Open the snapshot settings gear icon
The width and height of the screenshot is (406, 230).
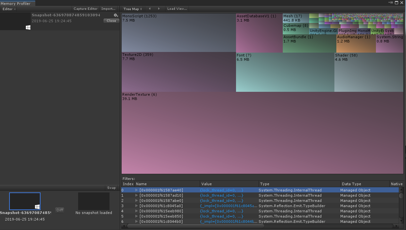116,15
